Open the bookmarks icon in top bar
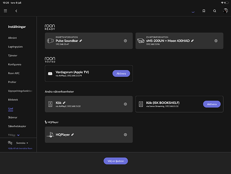The image size is (231, 174). pos(204,11)
